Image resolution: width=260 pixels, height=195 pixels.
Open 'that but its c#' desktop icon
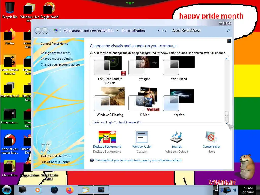[x=10, y=90]
